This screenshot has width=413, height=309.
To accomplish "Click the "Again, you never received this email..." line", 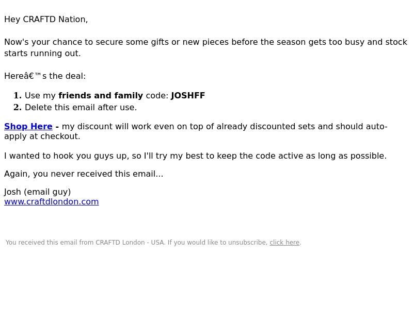I will point(84,174).
